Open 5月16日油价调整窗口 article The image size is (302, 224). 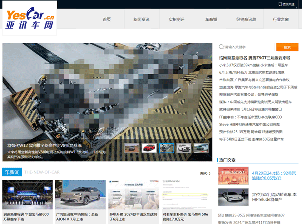[251, 109]
